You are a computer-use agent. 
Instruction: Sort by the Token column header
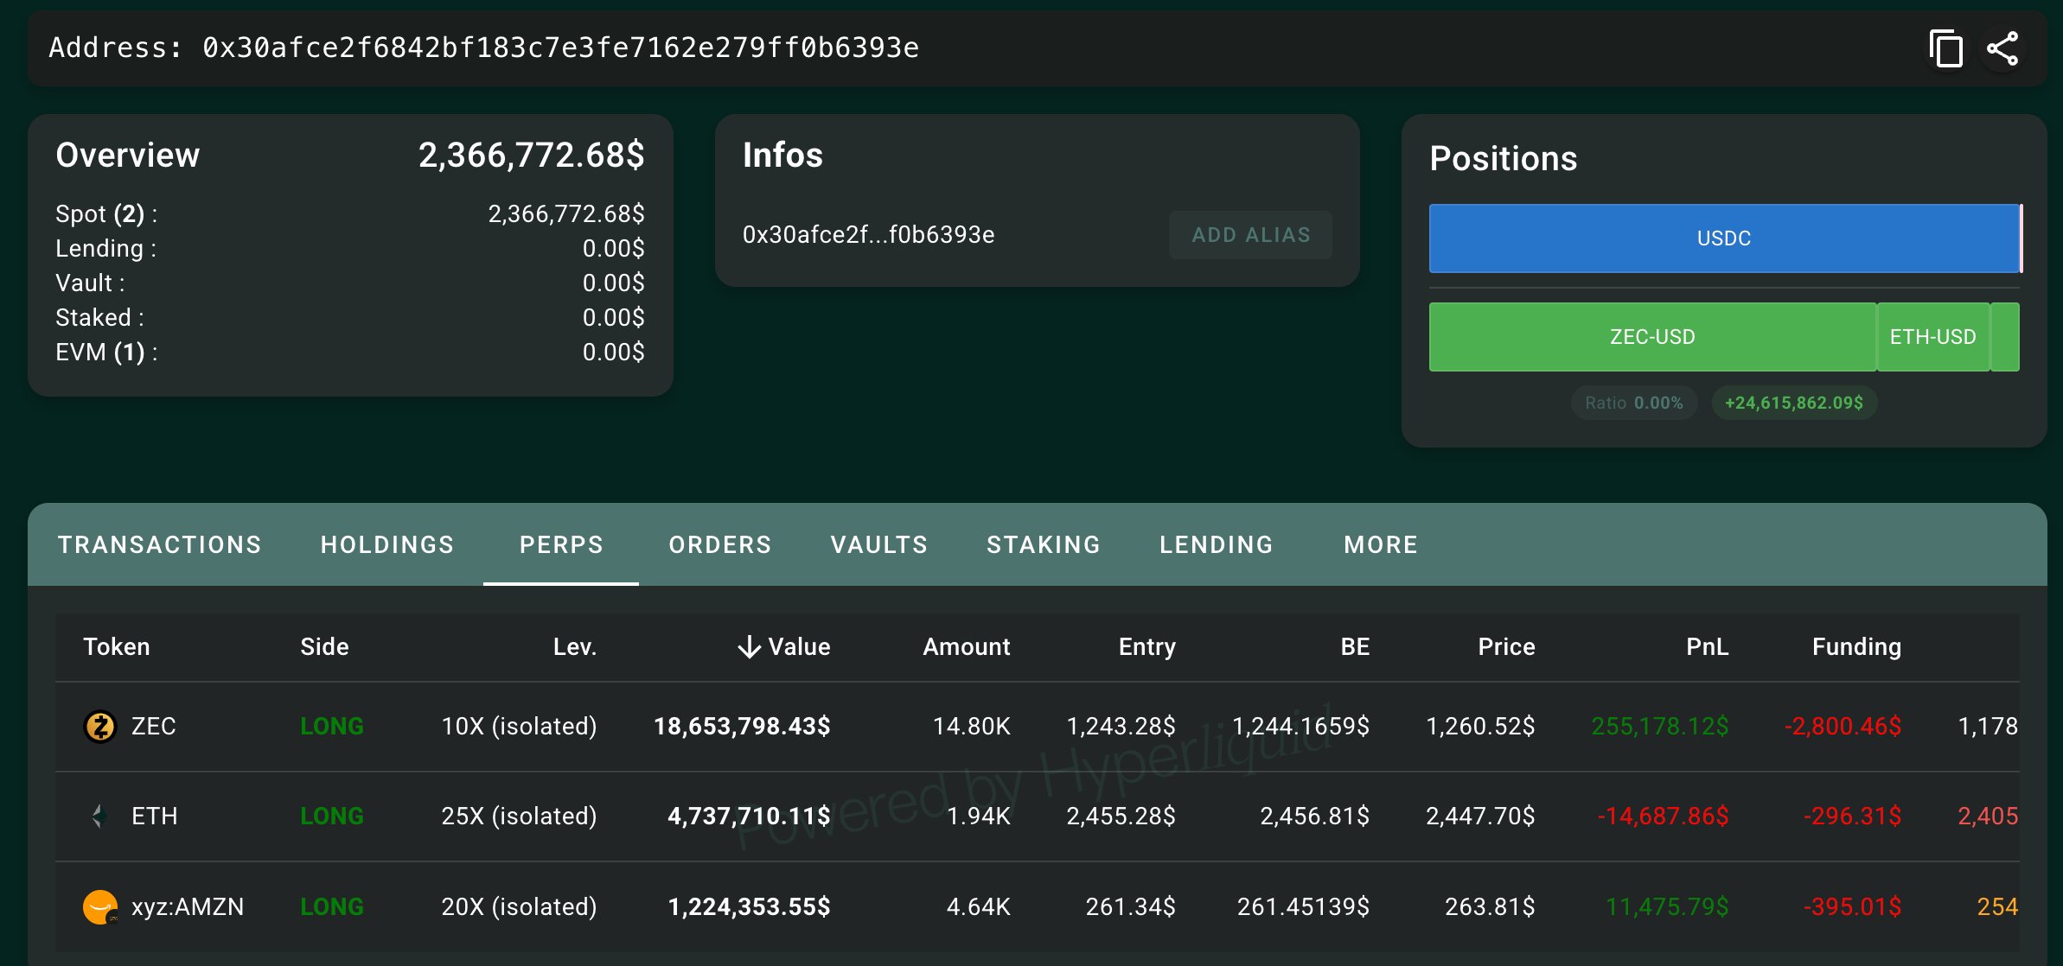click(117, 647)
